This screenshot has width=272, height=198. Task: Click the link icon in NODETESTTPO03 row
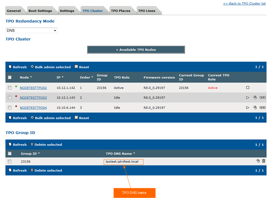pyautogui.click(x=263, y=97)
